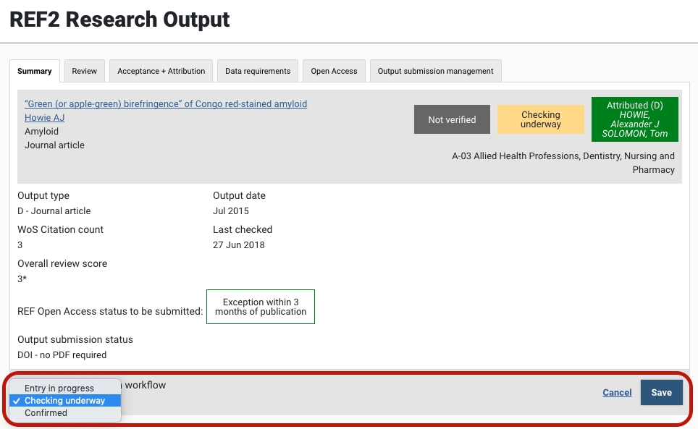Image resolution: width=698 pixels, height=429 pixels.
Task: Click the 'REF2 Research Output' page heading
Action: point(119,20)
